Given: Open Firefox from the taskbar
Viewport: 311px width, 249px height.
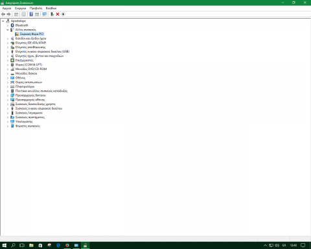Looking at the screenshot, I should [x=67, y=245].
